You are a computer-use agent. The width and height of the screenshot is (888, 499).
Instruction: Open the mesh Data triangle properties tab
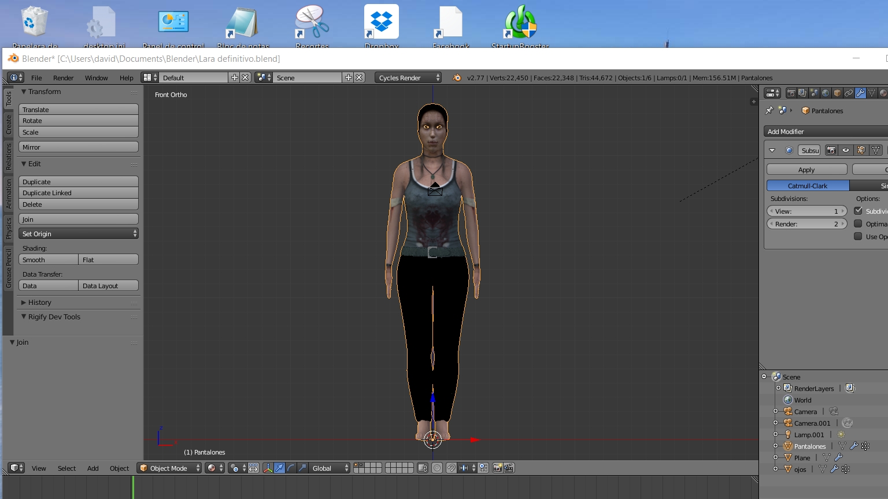(x=872, y=93)
